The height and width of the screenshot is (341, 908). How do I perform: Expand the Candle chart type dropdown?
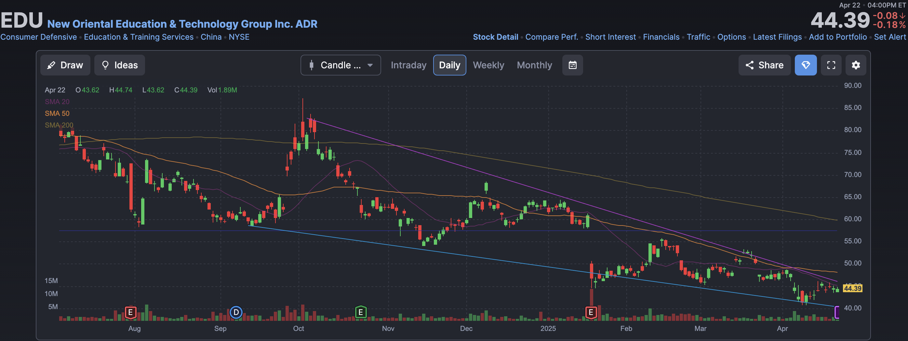click(340, 65)
